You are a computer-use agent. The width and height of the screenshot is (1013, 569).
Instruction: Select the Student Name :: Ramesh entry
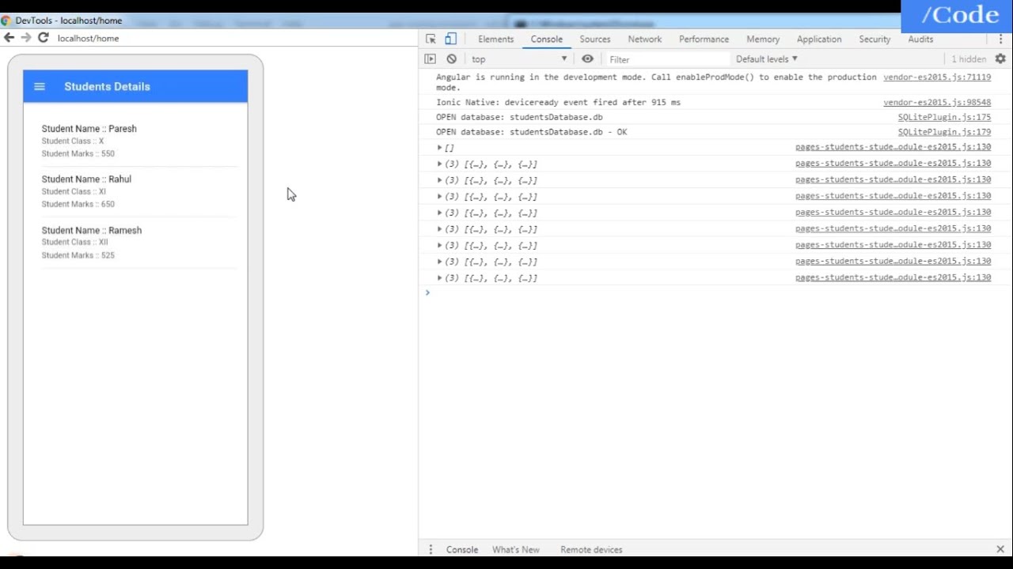tap(91, 231)
